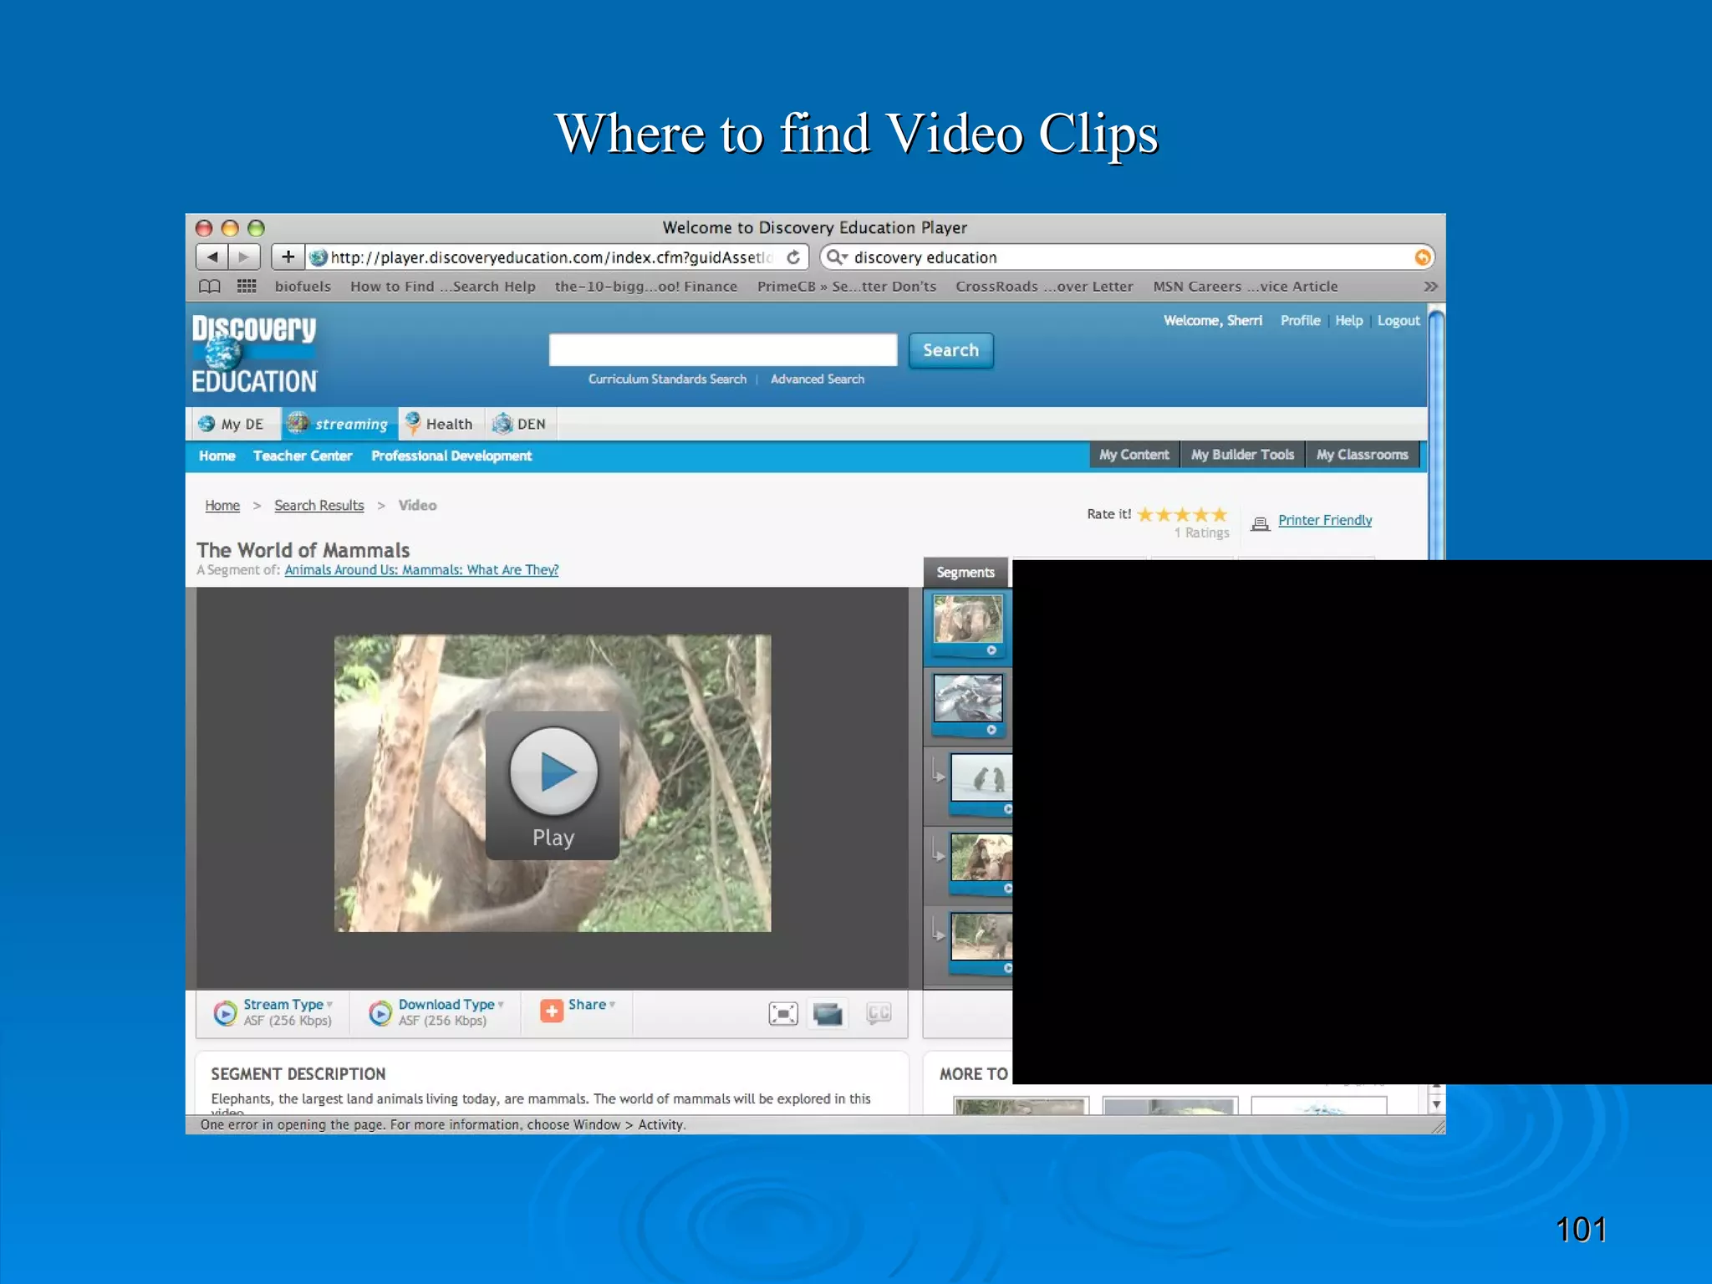Click the orange snapback icon in search field
This screenshot has height=1284, width=1712.
click(x=1422, y=257)
